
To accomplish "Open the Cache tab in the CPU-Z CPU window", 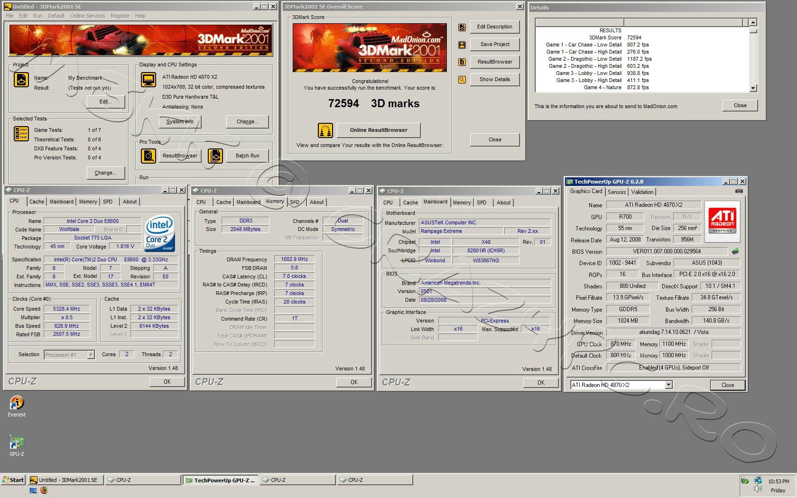I will tap(37, 202).
